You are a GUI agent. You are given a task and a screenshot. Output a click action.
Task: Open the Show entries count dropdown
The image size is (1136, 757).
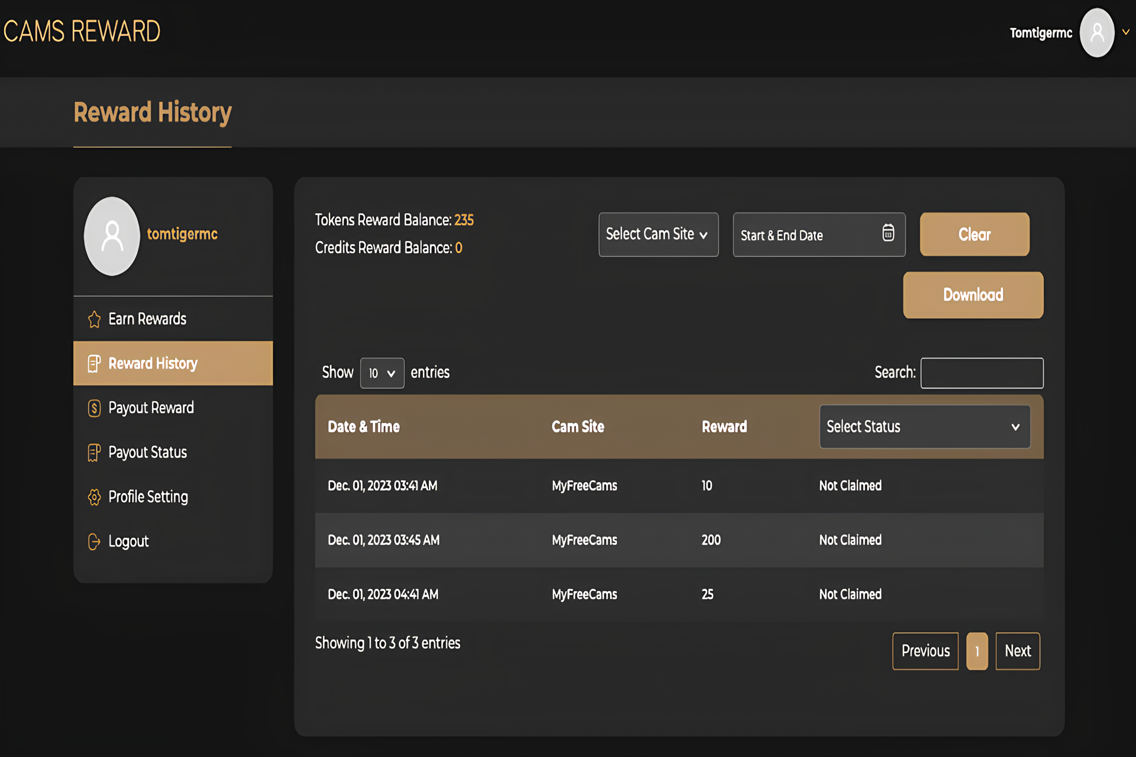(382, 373)
